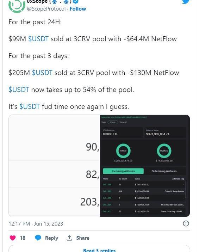Click the 0xScope profile avatar
This screenshot has height=252, width=199.
(x=17, y=6)
